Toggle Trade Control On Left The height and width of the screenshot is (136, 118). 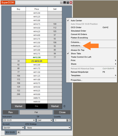[81, 57]
